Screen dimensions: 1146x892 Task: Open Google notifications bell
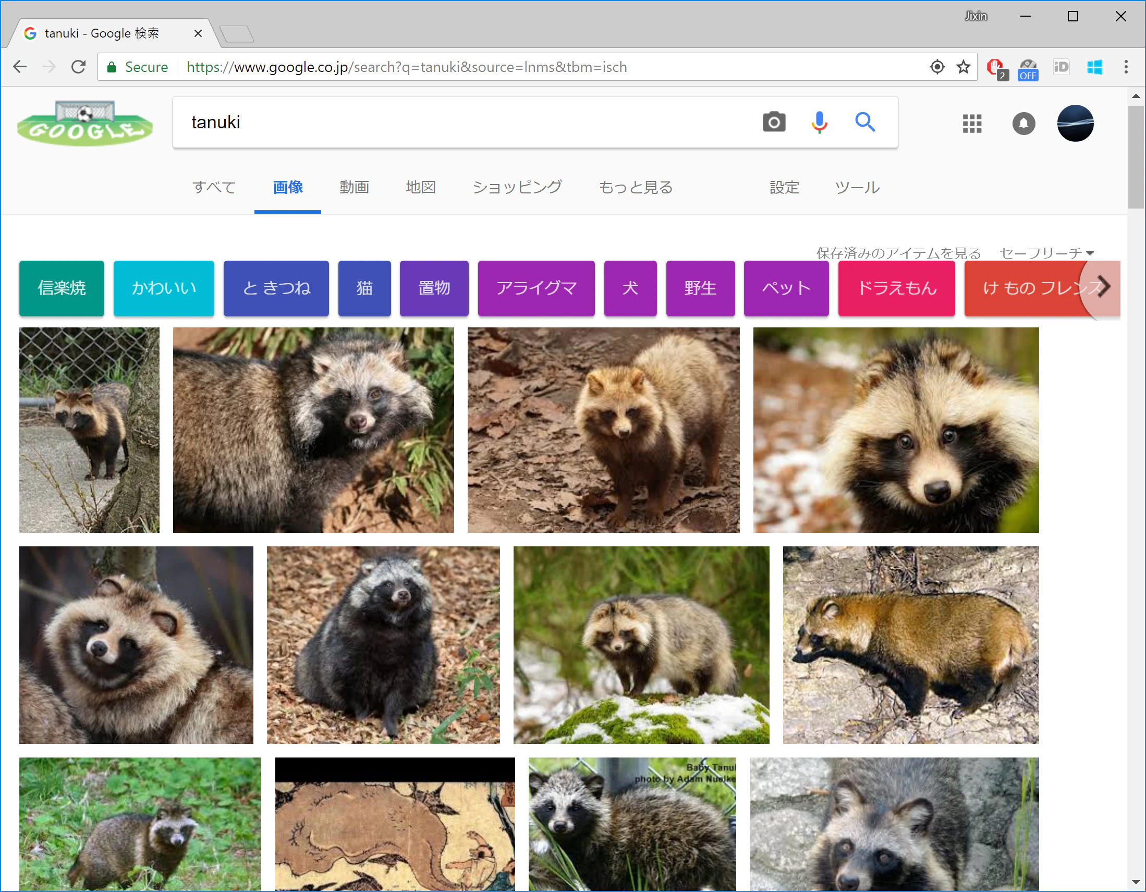tap(1023, 124)
